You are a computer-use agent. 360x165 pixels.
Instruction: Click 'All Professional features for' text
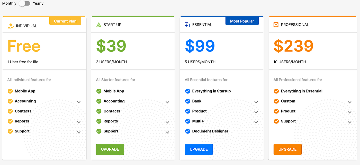[298, 80]
